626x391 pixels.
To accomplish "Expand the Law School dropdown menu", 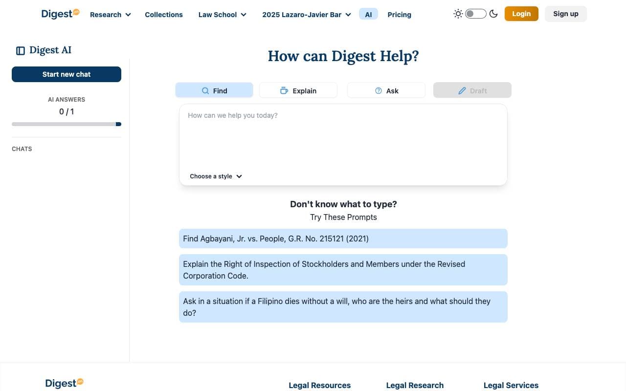I will [223, 15].
